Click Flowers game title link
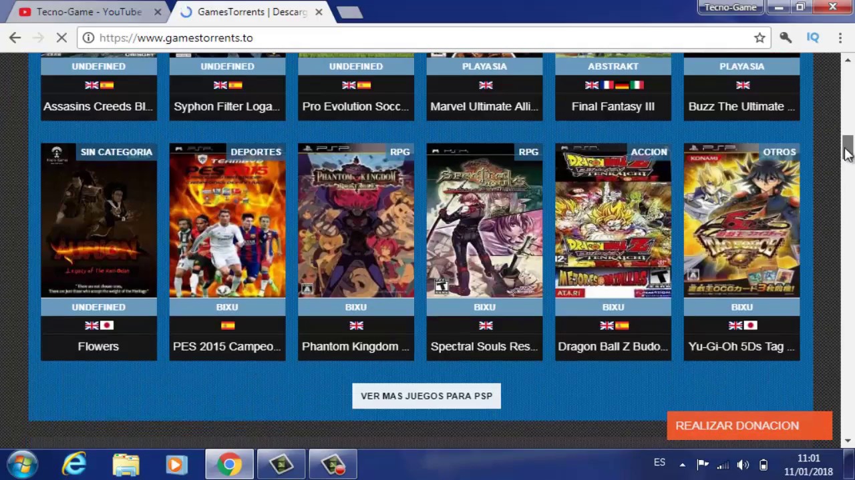Screen dimensions: 855x480 (x=98, y=346)
